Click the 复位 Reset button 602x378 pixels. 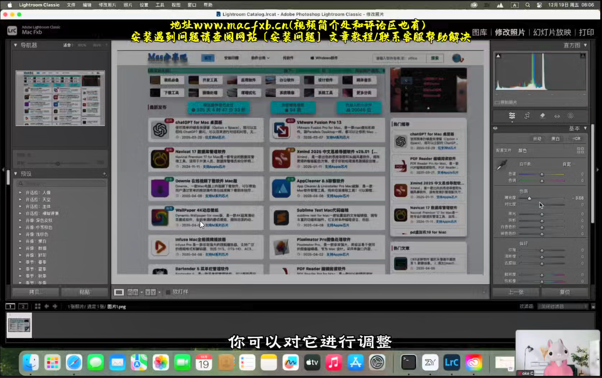(x=565, y=292)
